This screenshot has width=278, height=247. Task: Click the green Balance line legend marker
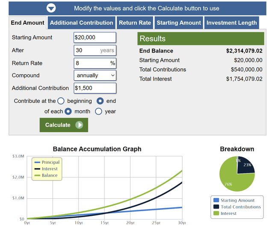coord(37,176)
